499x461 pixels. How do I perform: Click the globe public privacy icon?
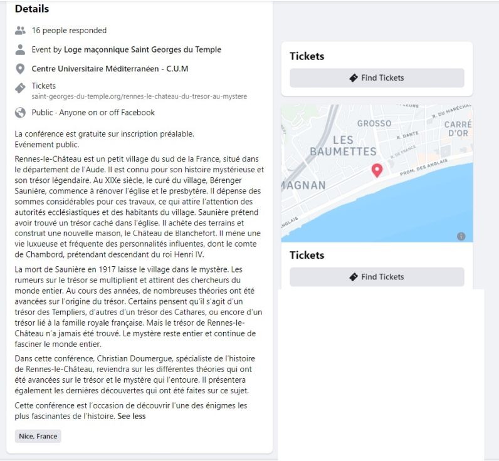pos(20,113)
